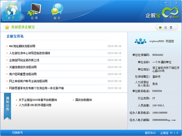Open the 首页 home globe icon

coord(12,11)
